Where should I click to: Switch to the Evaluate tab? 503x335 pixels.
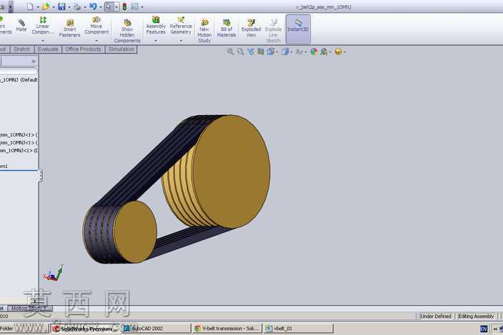tap(48, 49)
